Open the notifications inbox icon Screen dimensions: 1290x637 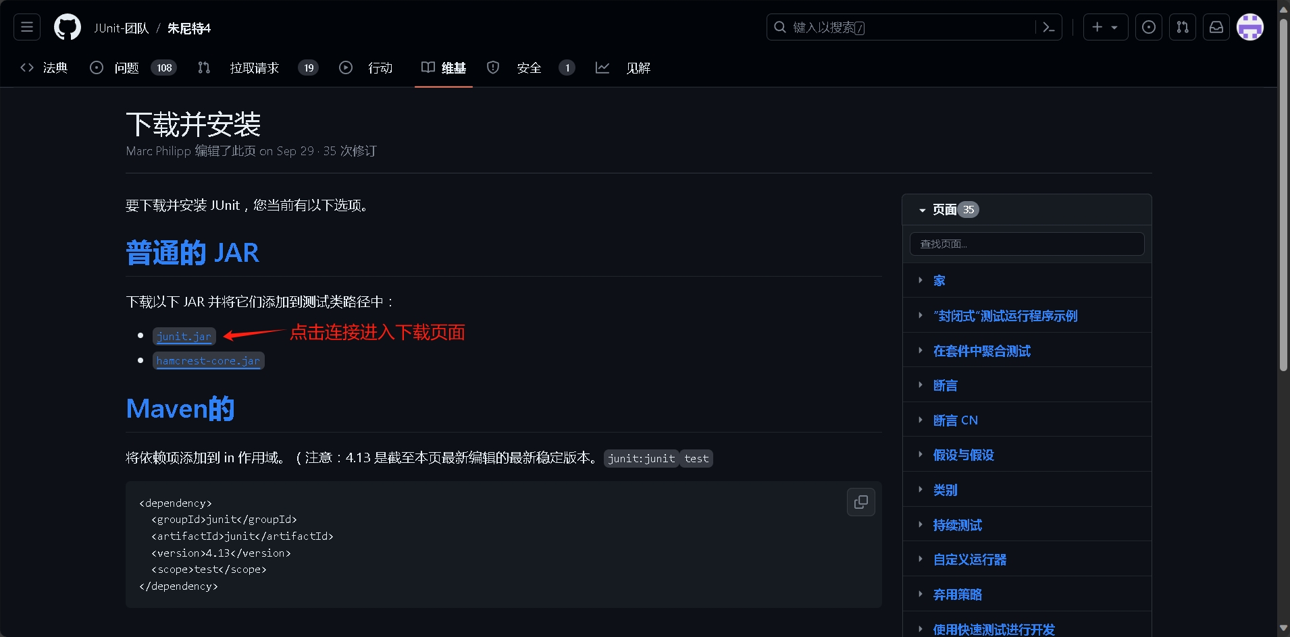point(1216,27)
